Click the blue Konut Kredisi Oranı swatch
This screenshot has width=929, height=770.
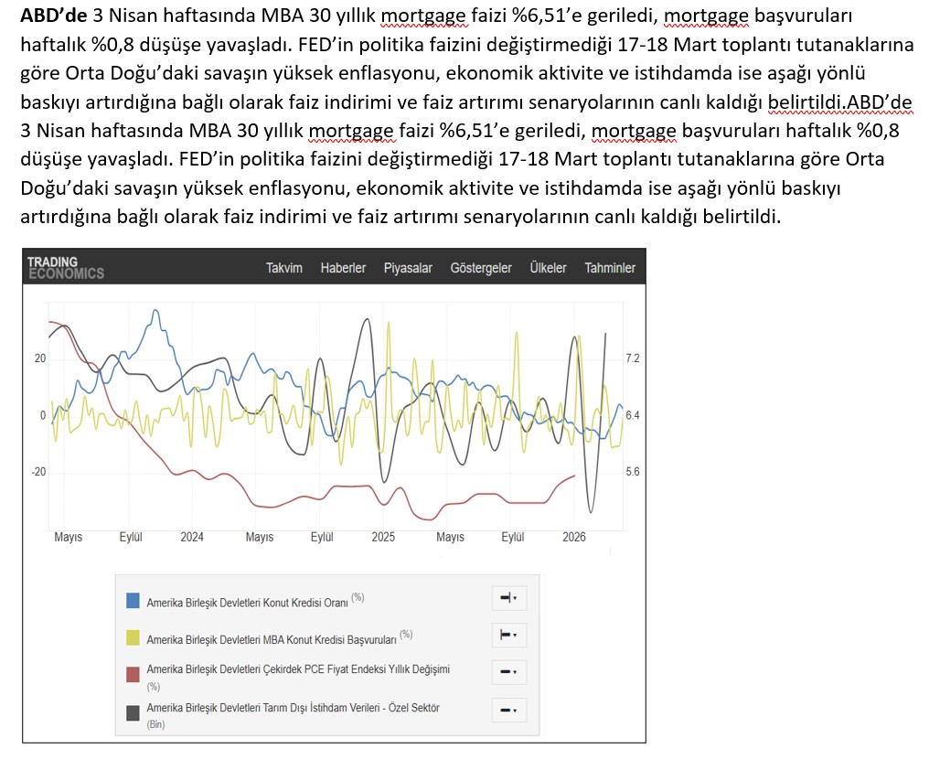point(133,601)
